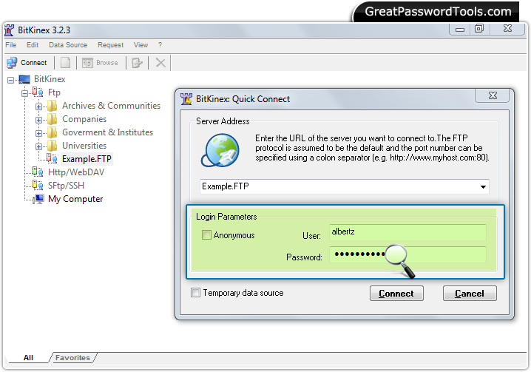The height and width of the screenshot is (372, 531).
Task: Select SFtp/SSH label in tree
Action: pyautogui.click(x=66, y=186)
